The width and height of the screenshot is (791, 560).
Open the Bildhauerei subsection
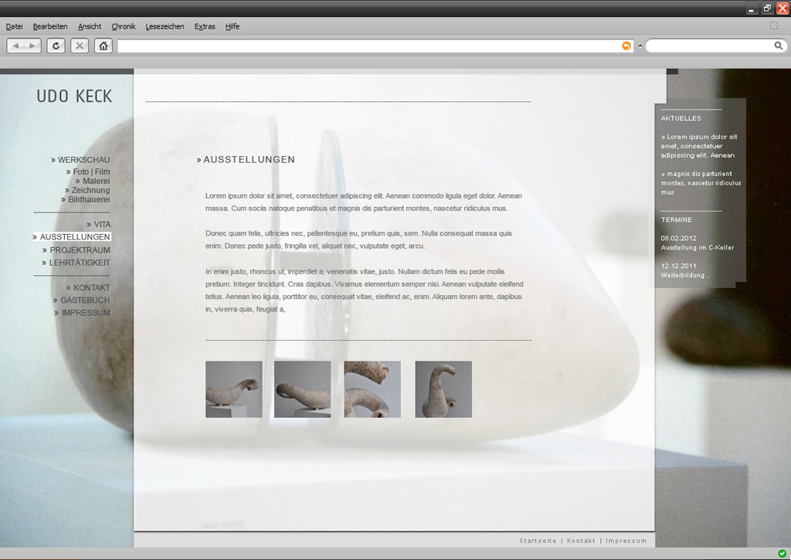[89, 199]
